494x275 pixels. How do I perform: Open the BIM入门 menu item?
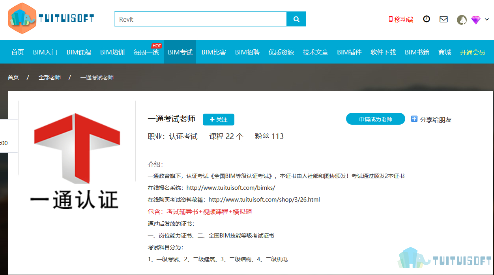pyautogui.click(x=45, y=52)
